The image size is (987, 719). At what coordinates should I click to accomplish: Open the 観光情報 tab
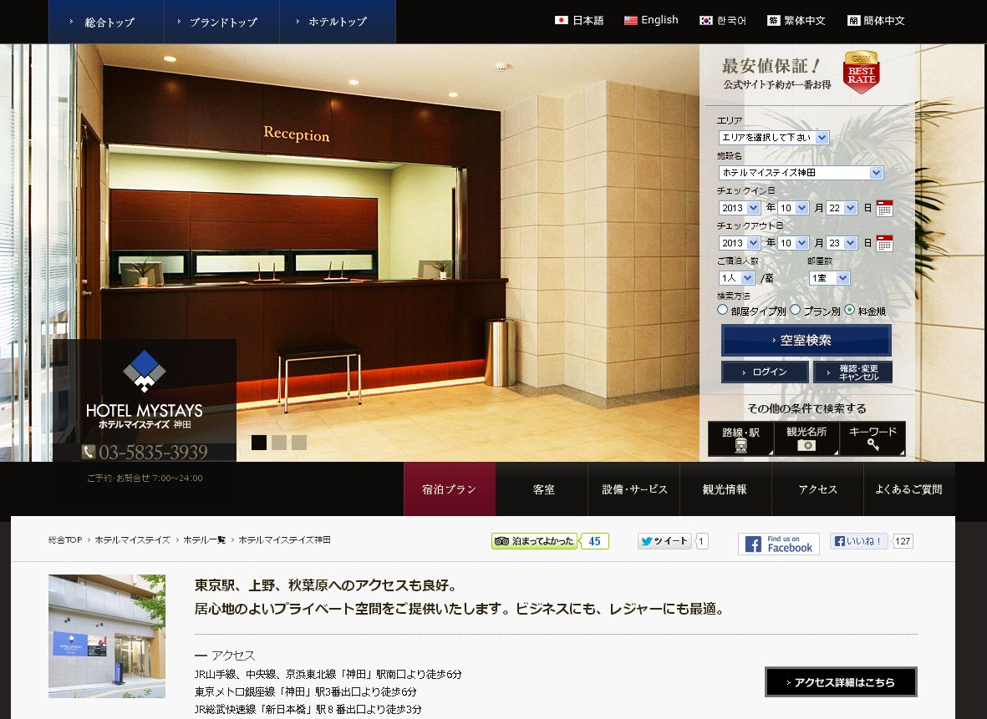click(x=725, y=489)
